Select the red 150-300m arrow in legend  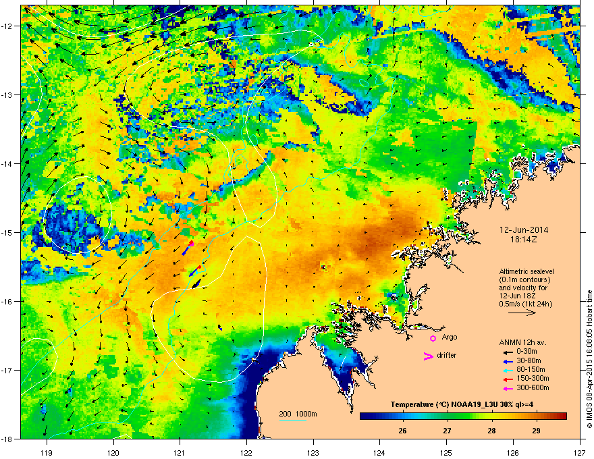pos(508,379)
